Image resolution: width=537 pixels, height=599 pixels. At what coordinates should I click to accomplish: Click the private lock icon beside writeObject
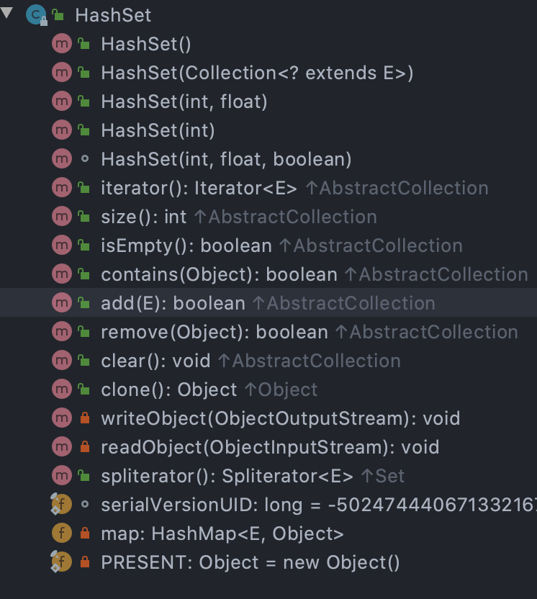pyautogui.click(x=85, y=418)
